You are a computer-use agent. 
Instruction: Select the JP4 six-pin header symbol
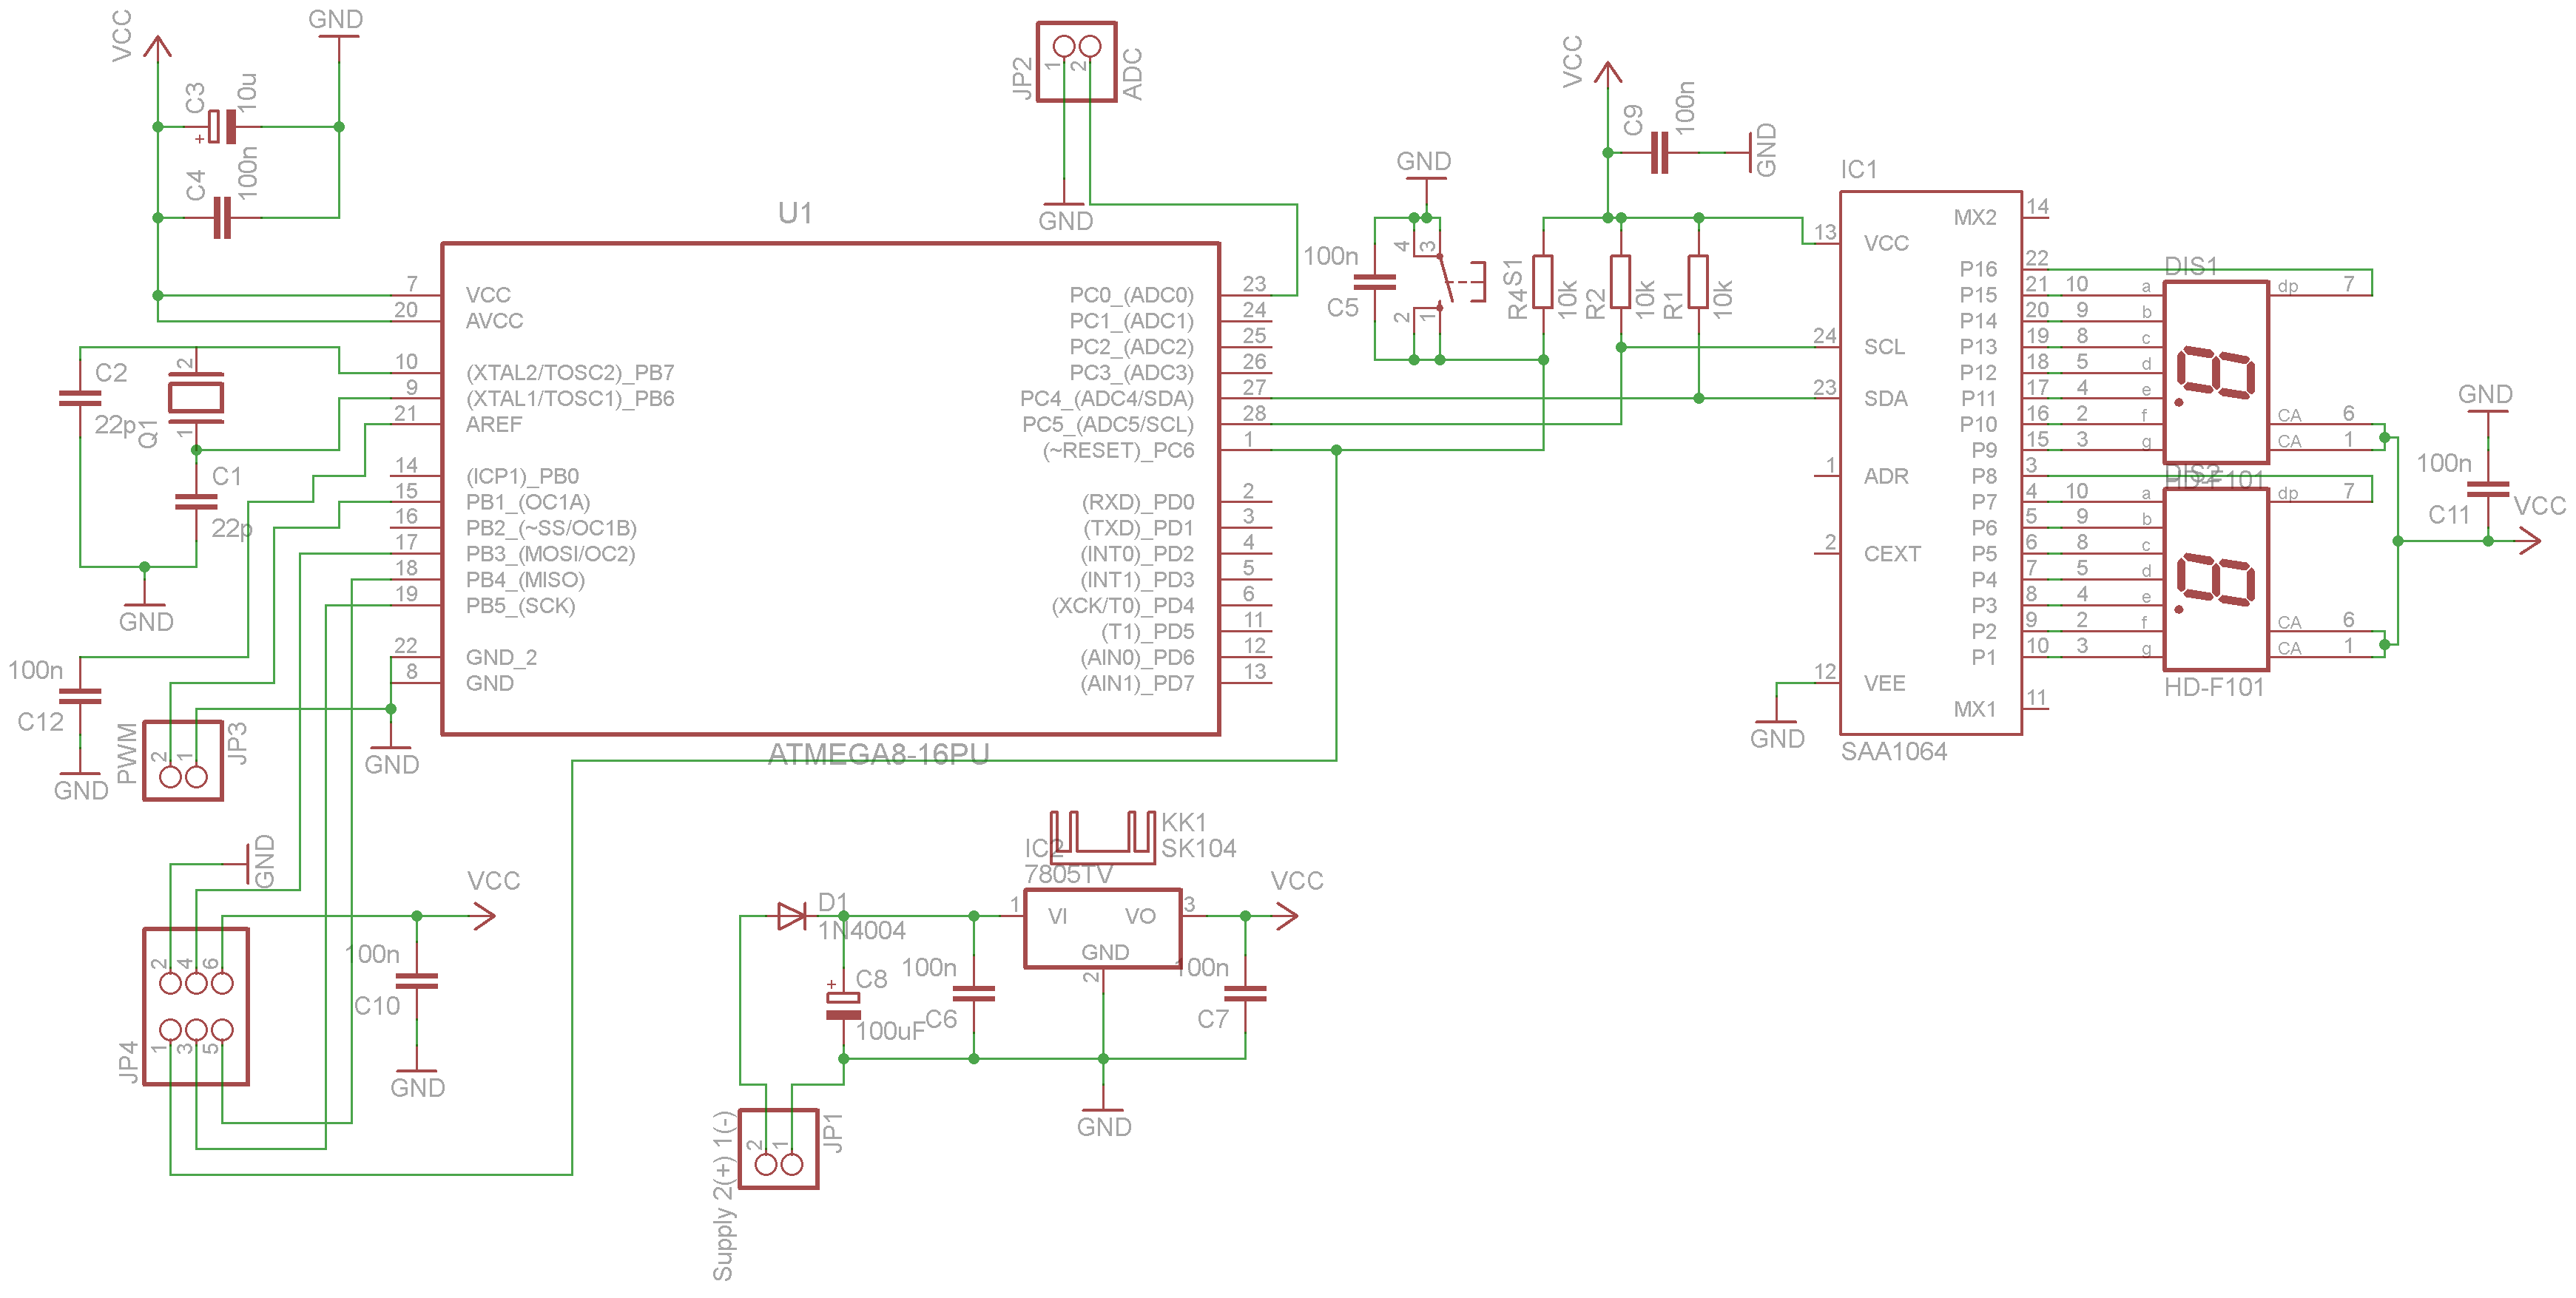point(196,1006)
